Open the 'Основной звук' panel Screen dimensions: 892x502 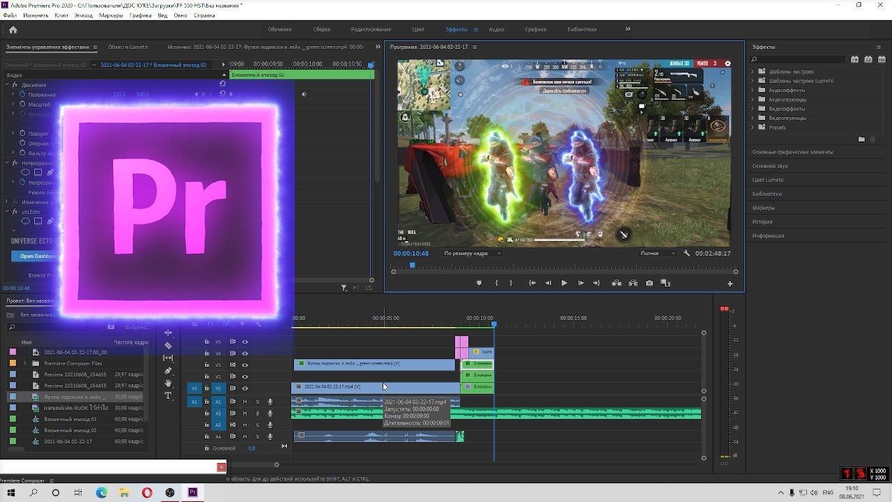[x=770, y=166]
